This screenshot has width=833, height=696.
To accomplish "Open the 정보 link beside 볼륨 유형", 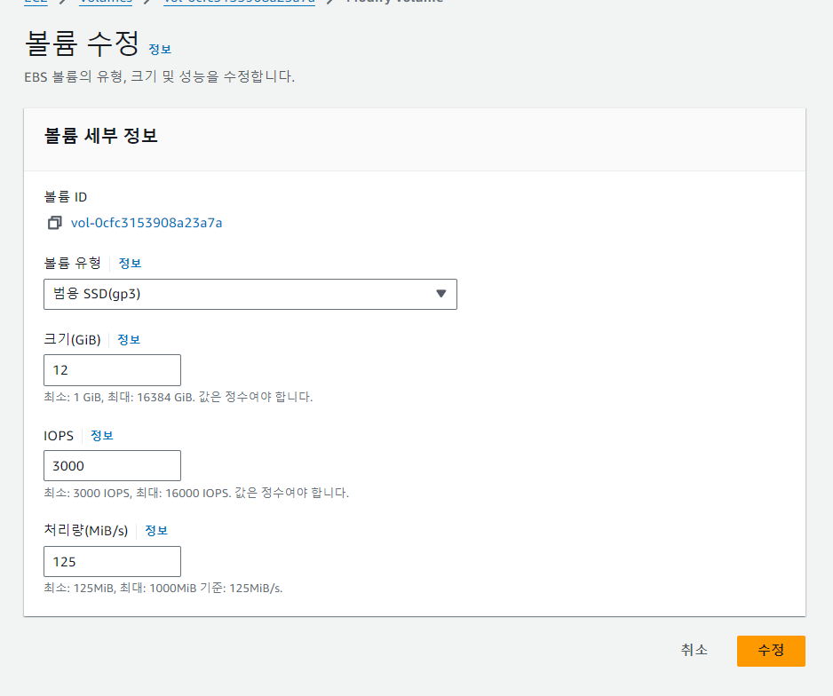I will pos(130,264).
